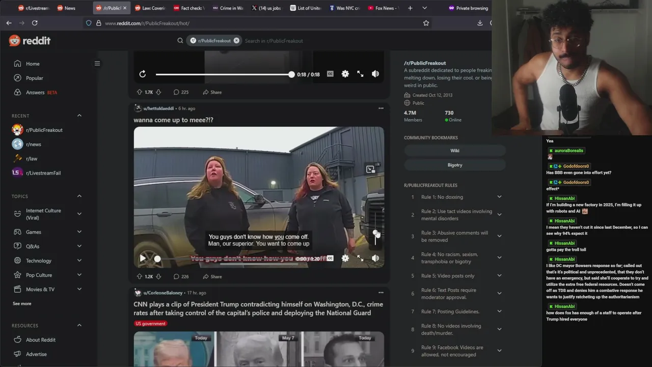Viewport: 652px width, 367px height.
Task: Open u/hettuklaeddi user profile
Action: (158, 109)
